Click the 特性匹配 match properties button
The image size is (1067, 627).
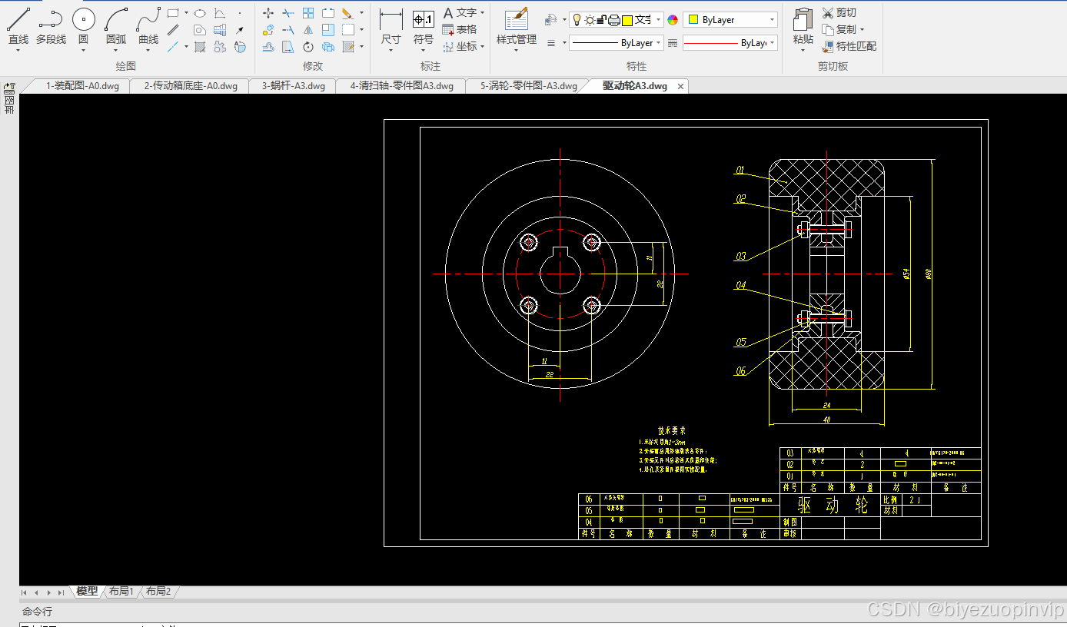(x=849, y=47)
